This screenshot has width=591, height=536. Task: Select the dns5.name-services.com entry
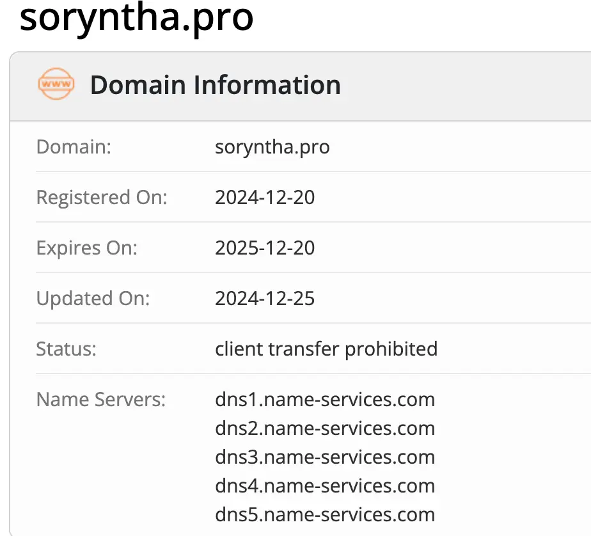325,515
